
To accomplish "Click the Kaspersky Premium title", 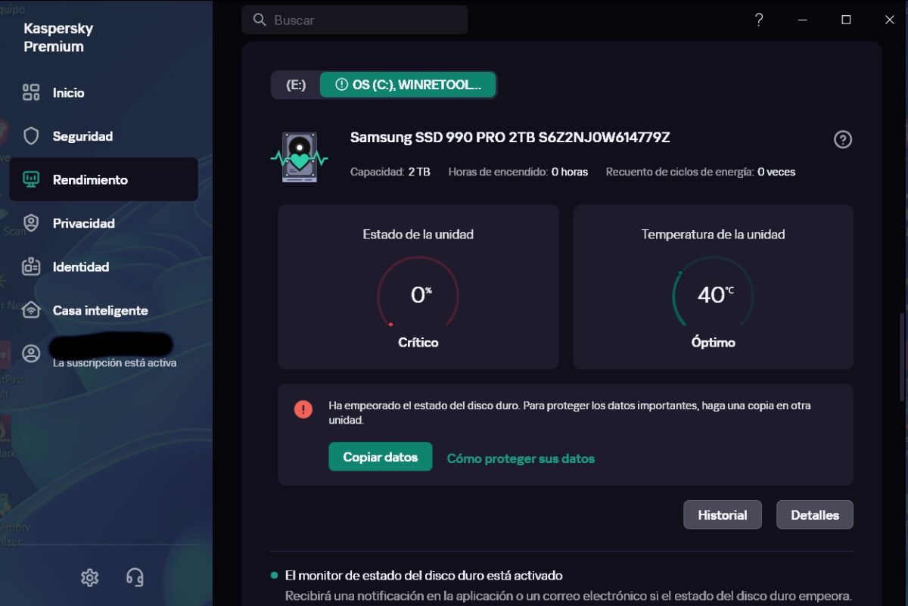I will tap(58, 38).
